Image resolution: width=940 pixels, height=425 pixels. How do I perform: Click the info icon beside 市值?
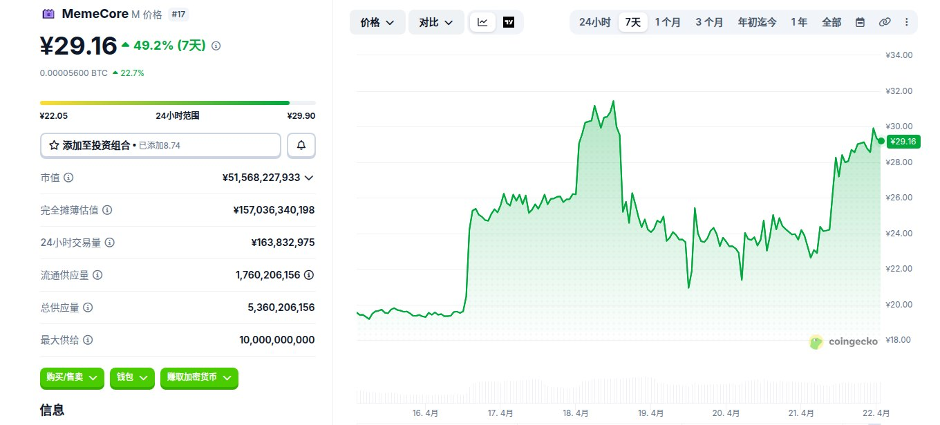tap(68, 178)
